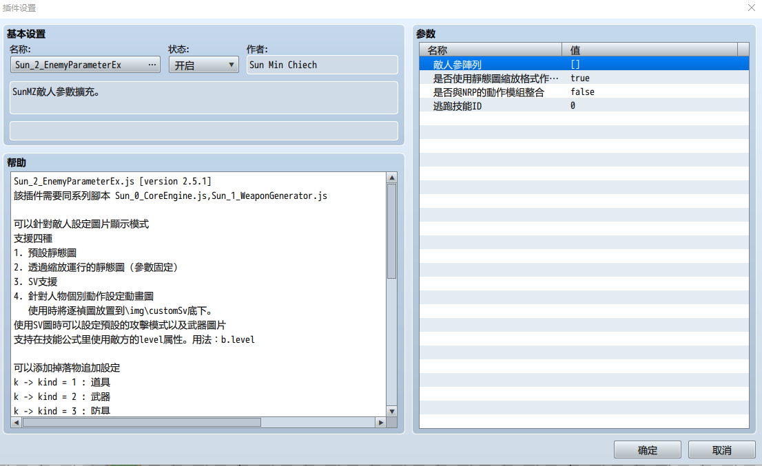Click the description box SunMZ敵人參數擴充
The image size is (762, 466).
pyautogui.click(x=204, y=98)
